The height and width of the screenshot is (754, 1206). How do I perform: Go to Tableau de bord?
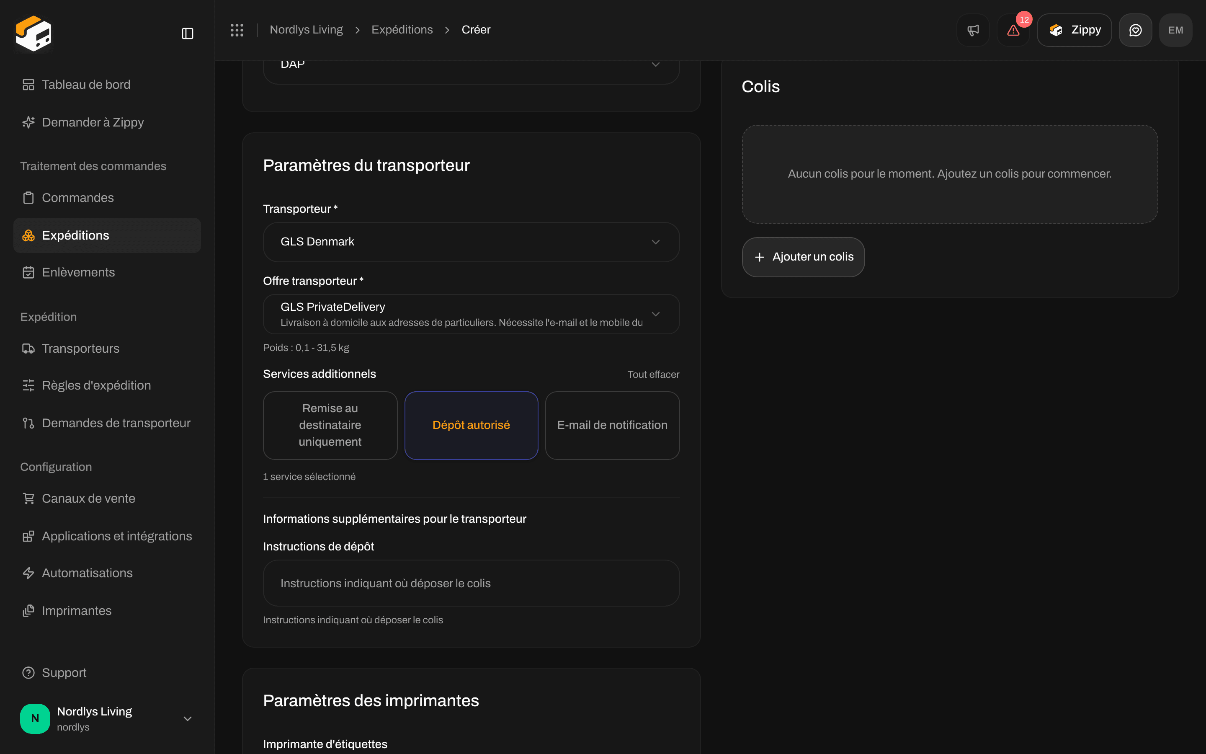(107, 85)
